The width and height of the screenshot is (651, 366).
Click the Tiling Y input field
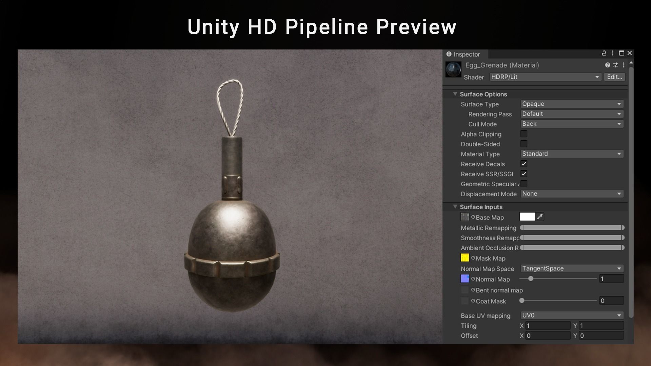click(x=601, y=326)
